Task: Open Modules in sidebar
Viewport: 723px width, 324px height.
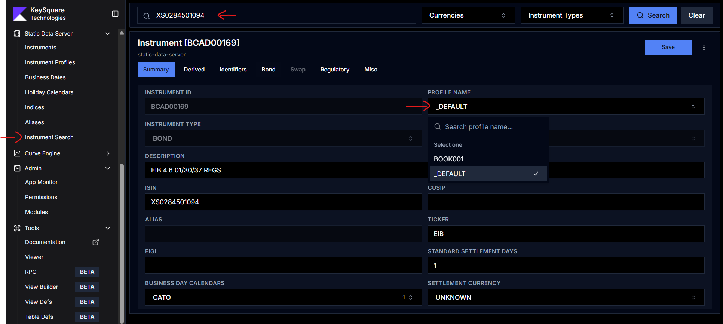Action: click(x=36, y=212)
